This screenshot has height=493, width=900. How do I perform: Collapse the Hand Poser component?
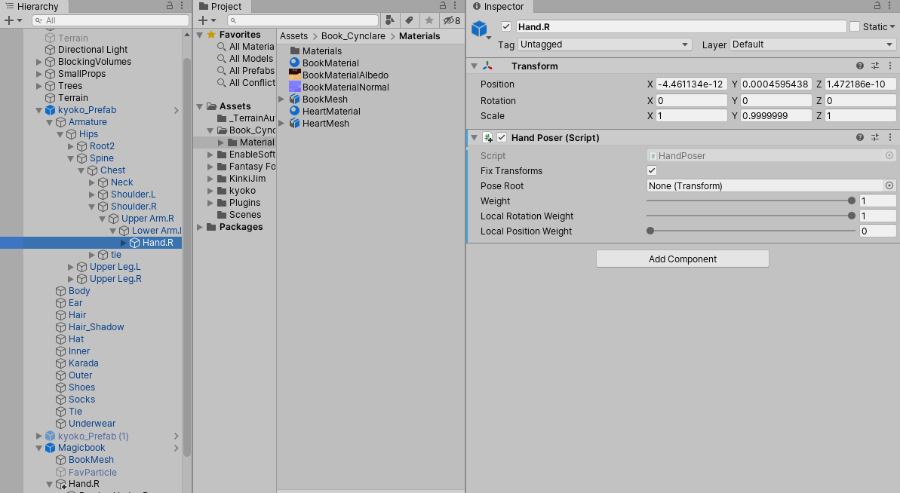pyautogui.click(x=474, y=138)
